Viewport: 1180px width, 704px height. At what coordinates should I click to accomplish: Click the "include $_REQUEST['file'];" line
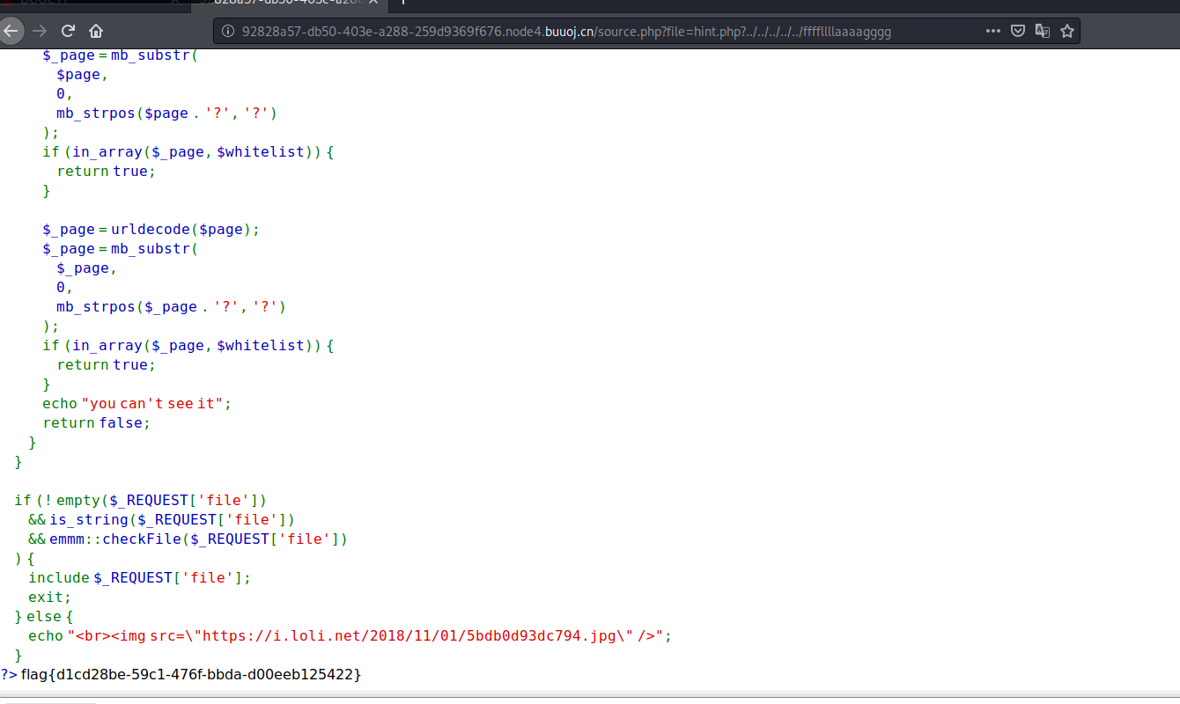[x=139, y=578]
